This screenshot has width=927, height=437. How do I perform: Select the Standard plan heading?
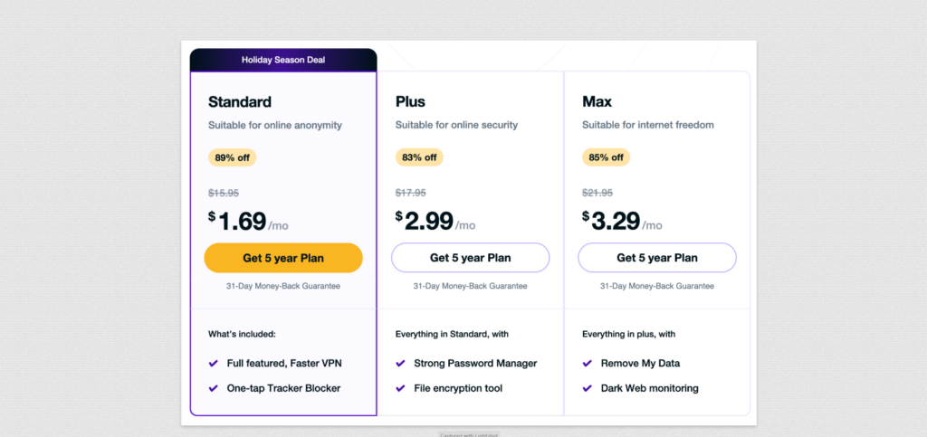tap(239, 101)
